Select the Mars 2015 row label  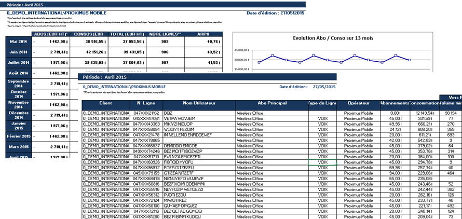tap(18, 147)
